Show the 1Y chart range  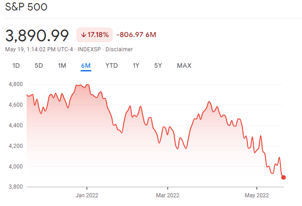click(136, 65)
